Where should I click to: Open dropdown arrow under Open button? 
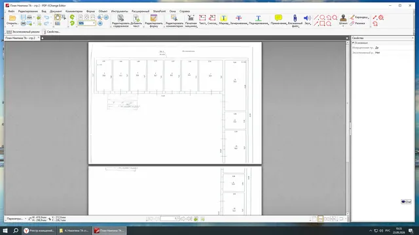(12, 26)
